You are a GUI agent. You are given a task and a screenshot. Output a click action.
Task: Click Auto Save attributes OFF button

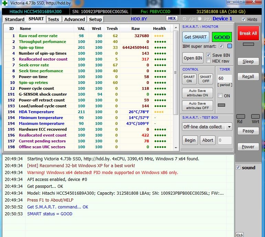[198, 106]
